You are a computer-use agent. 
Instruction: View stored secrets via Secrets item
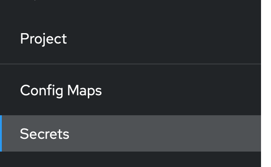tap(131, 133)
